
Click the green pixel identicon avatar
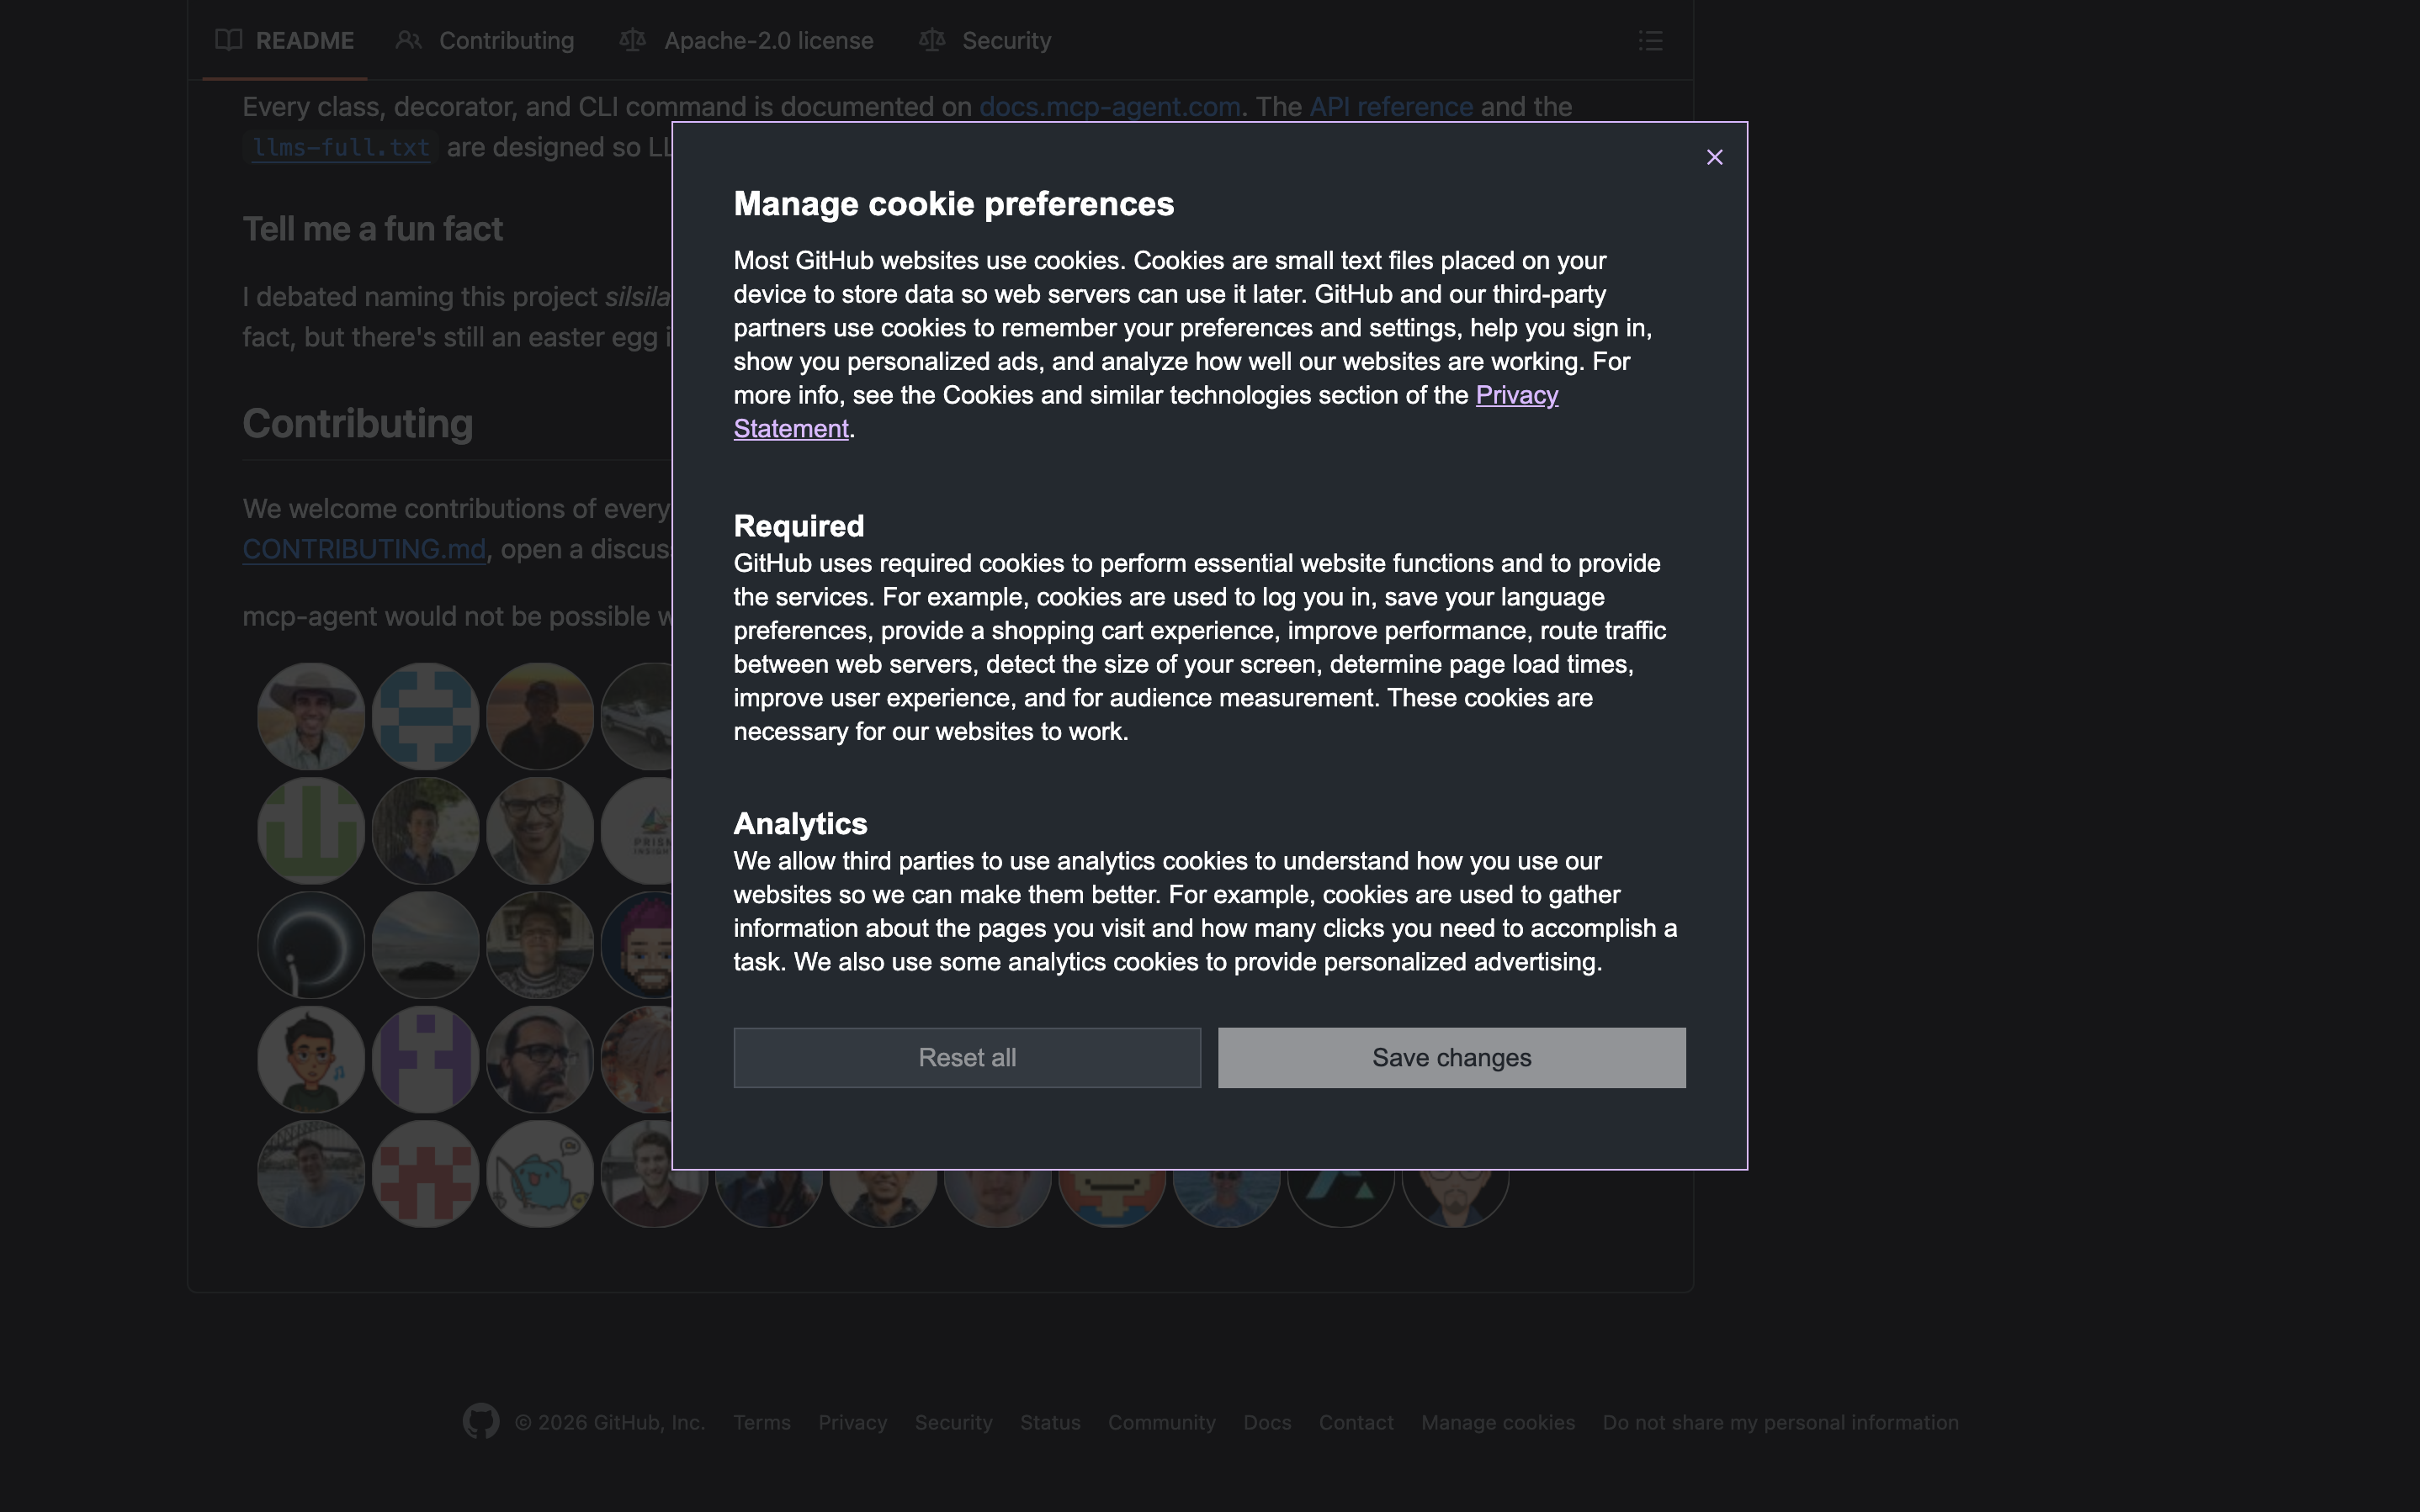[x=311, y=830]
